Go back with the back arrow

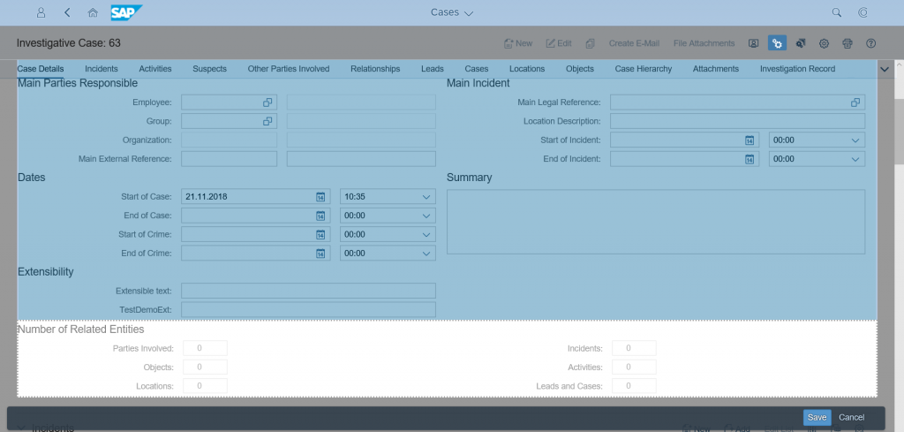tap(67, 12)
